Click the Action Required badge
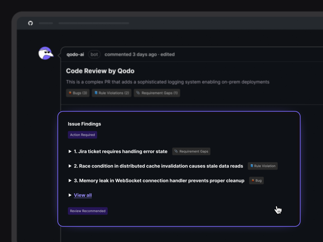Screen dimensions: 323x242 point(82,135)
